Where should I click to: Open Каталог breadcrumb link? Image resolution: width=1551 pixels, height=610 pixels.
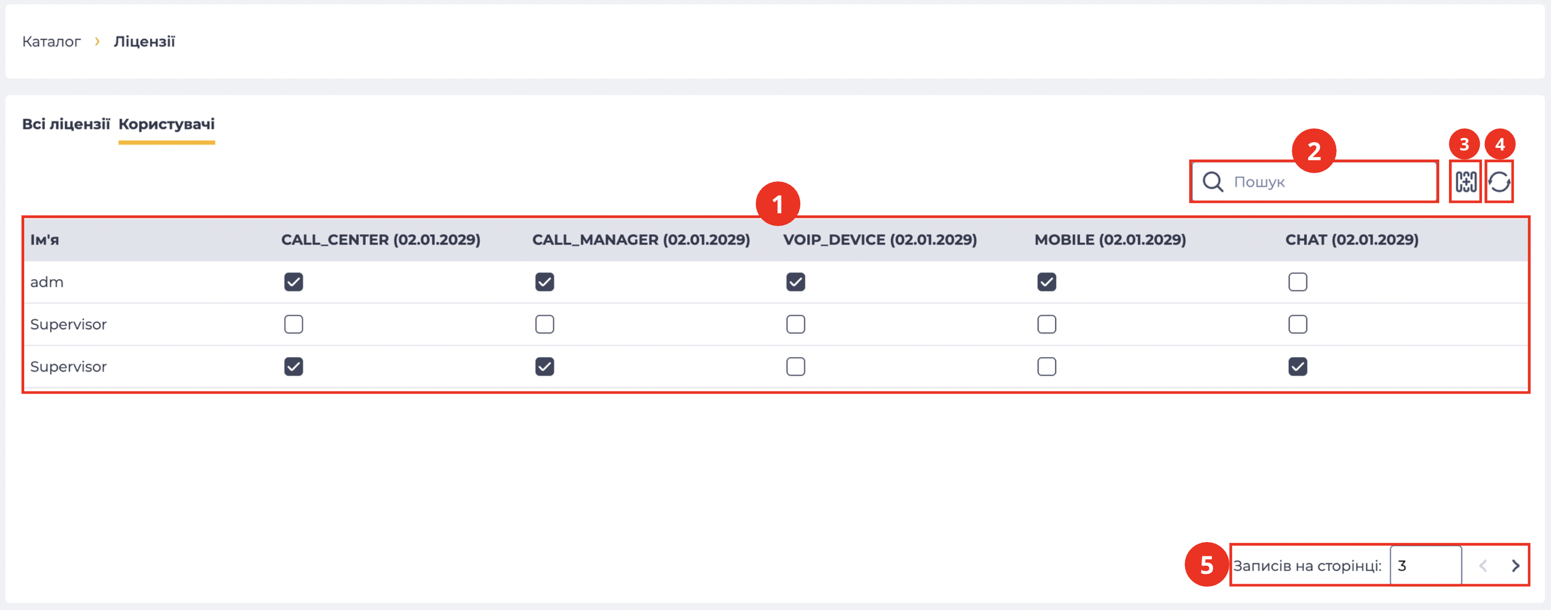(51, 42)
